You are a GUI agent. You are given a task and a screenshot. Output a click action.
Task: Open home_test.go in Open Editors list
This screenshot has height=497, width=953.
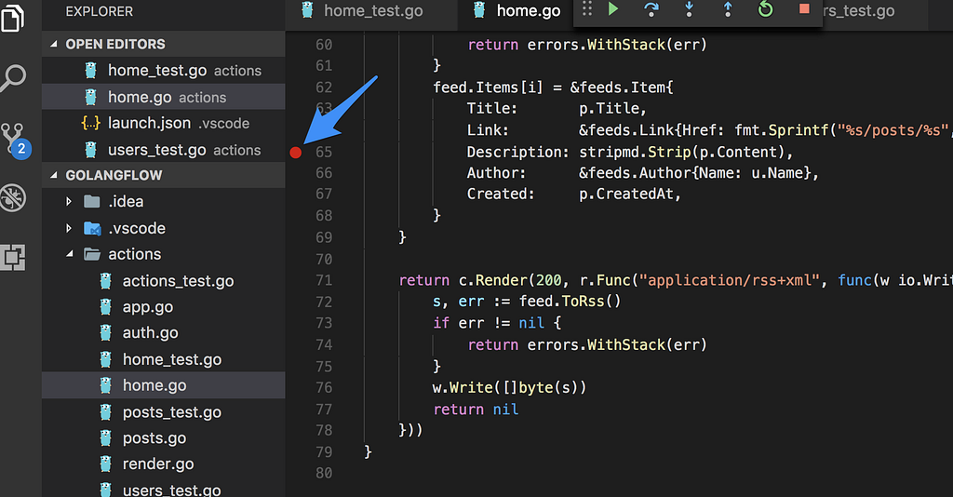coord(164,71)
